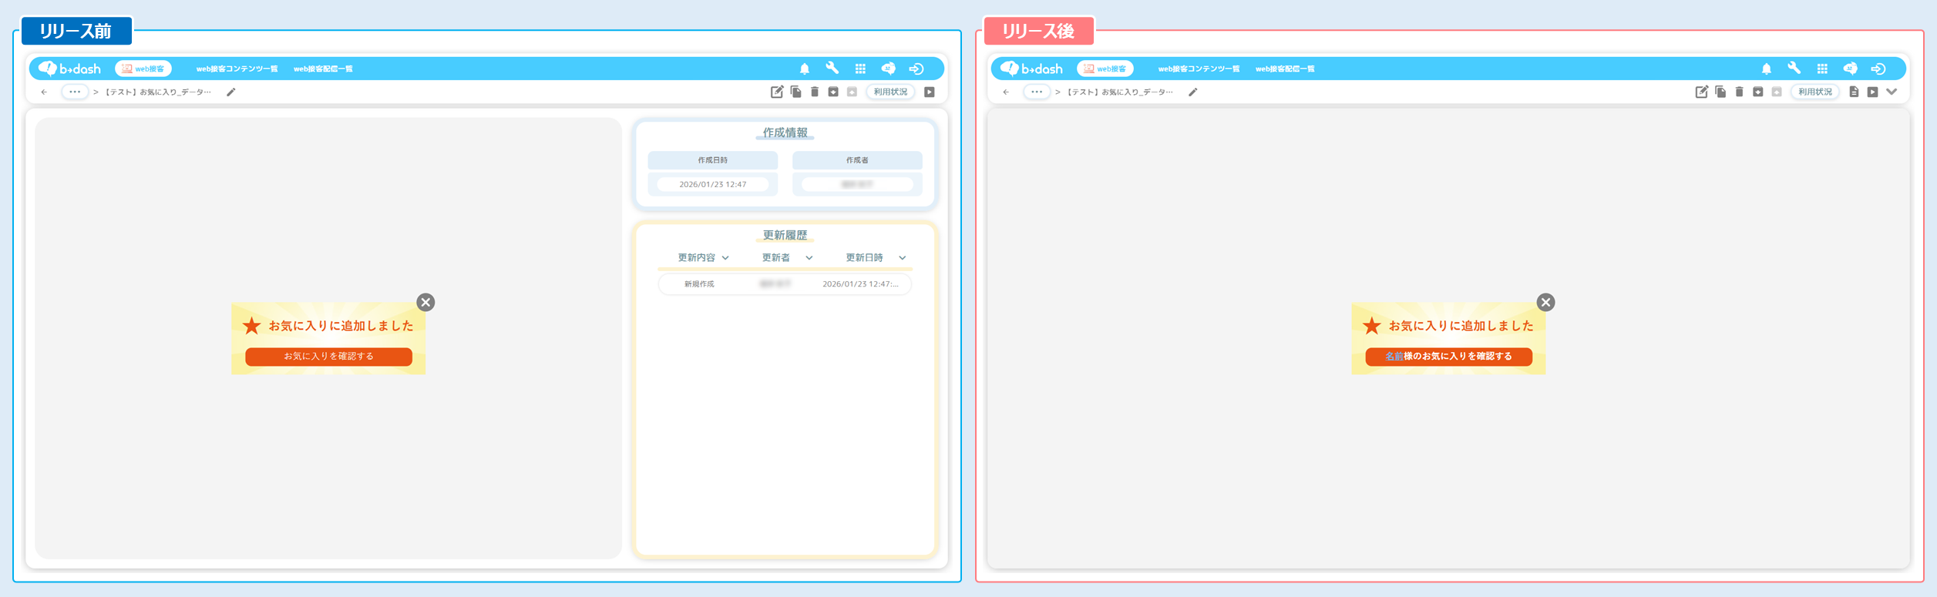This screenshot has width=1937, height=597.
Task: Click the copy icon in the after-release toolbar
Action: pyautogui.click(x=1720, y=92)
